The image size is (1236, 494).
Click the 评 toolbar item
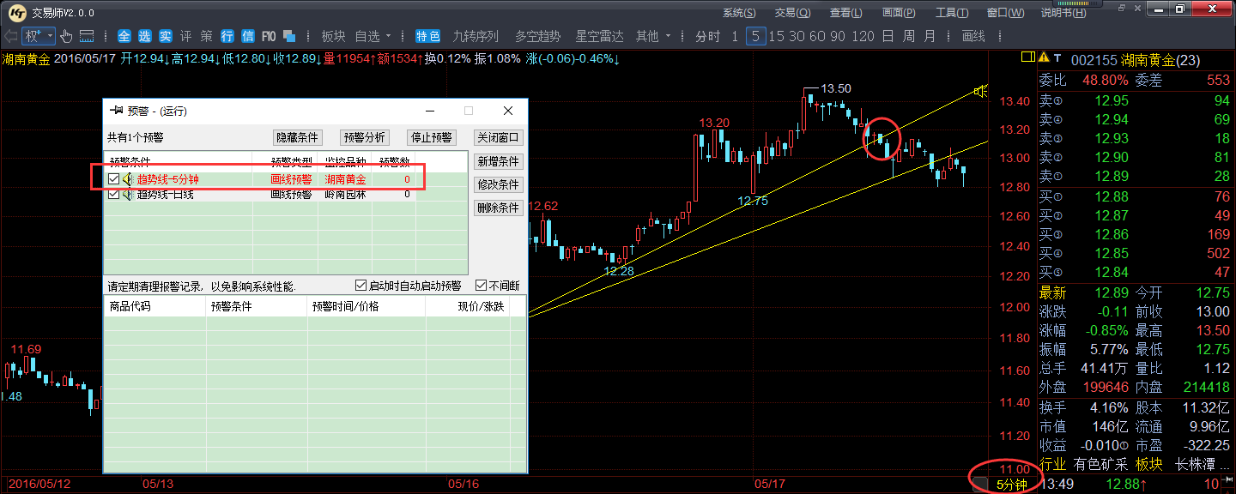pos(186,36)
